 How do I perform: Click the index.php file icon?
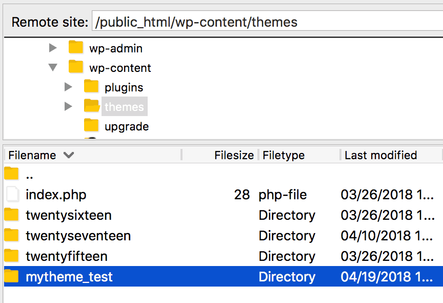tap(12, 194)
